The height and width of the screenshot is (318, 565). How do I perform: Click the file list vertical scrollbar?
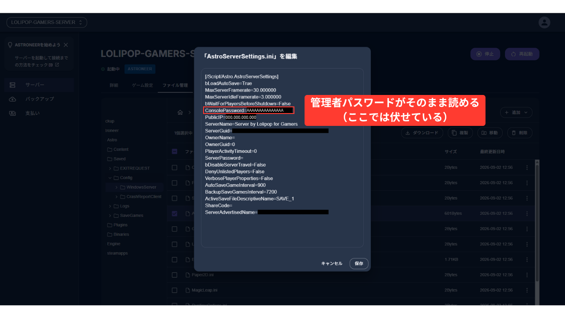(537, 223)
